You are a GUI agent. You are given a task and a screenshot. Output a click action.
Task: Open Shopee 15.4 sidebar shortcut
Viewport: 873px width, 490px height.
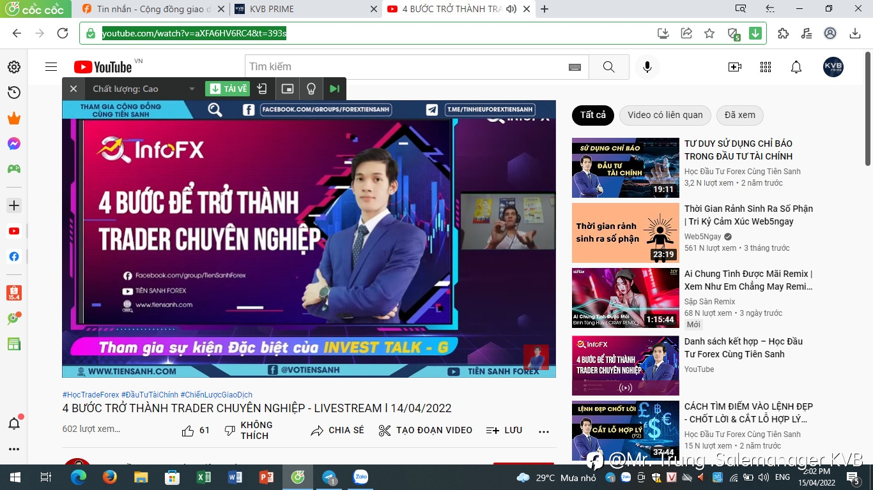click(x=14, y=293)
